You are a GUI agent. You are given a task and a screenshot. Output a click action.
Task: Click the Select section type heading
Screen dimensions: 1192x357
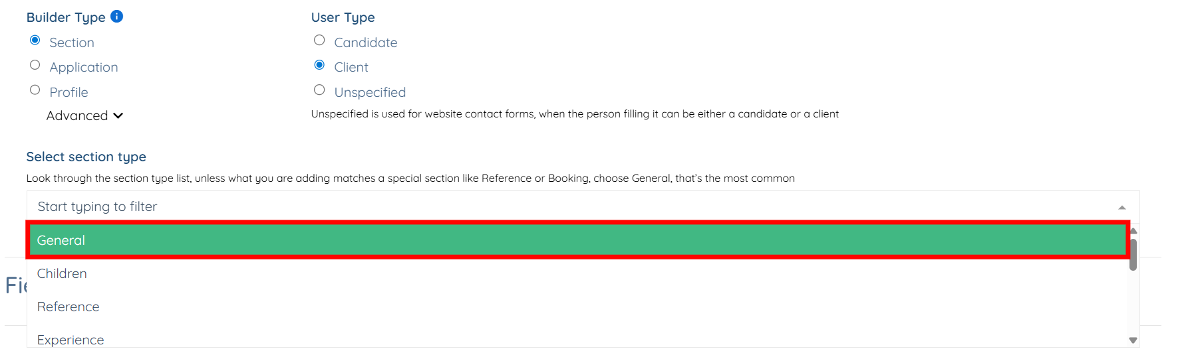(86, 157)
